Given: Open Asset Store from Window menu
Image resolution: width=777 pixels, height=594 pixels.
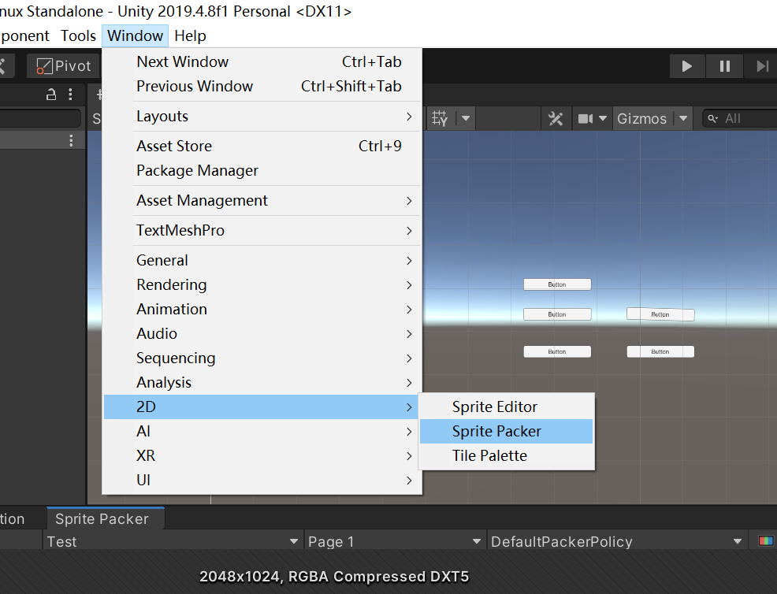Looking at the screenshot, I should coord(262,147).
